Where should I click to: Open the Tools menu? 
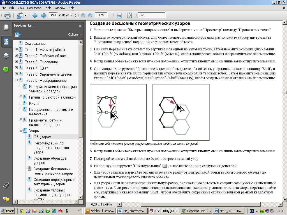pos(48,8)
